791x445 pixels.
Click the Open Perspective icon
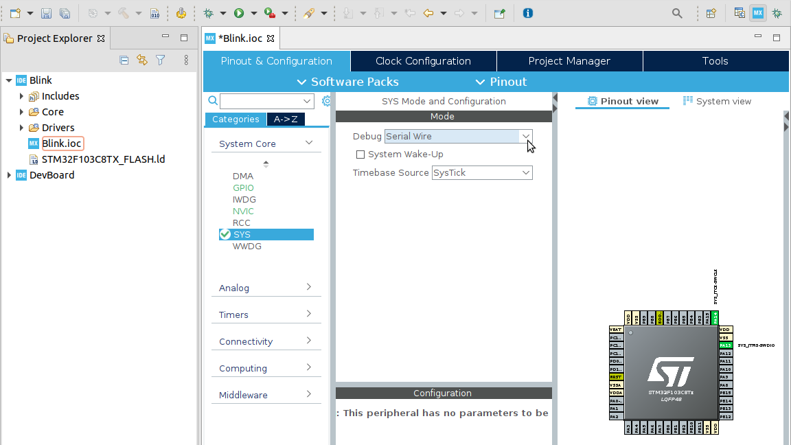tap(711, 13)
